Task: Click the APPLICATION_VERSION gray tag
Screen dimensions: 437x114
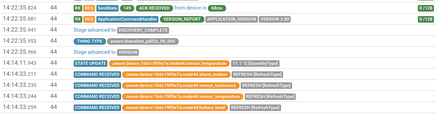Action: 231,19
